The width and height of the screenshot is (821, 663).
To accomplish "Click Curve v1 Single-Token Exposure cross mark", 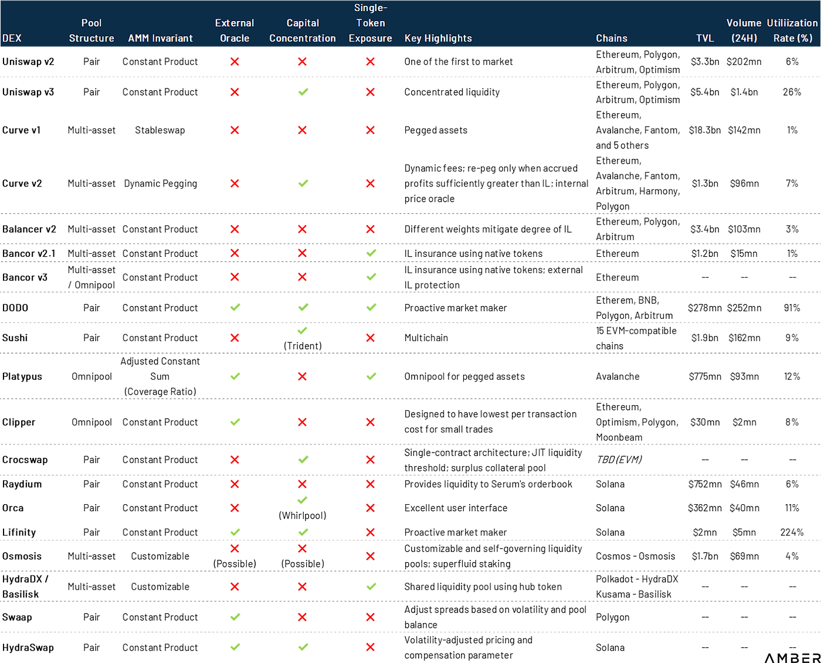I will click(x=371, y=130).
